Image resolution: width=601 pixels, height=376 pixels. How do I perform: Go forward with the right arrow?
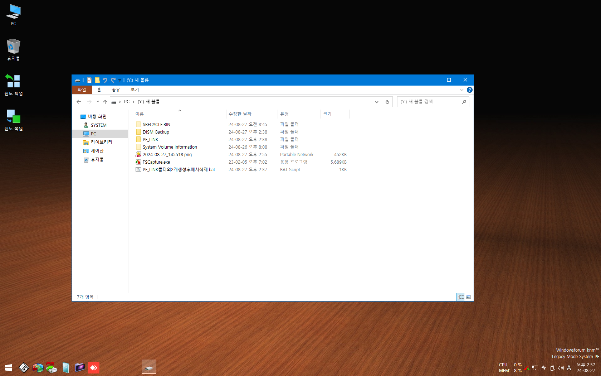(x=89, y=102)
